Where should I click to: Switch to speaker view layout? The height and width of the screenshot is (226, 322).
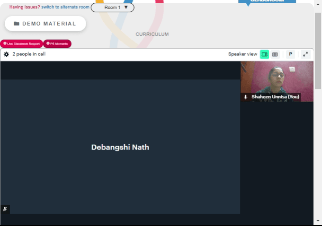coord(264,54)
